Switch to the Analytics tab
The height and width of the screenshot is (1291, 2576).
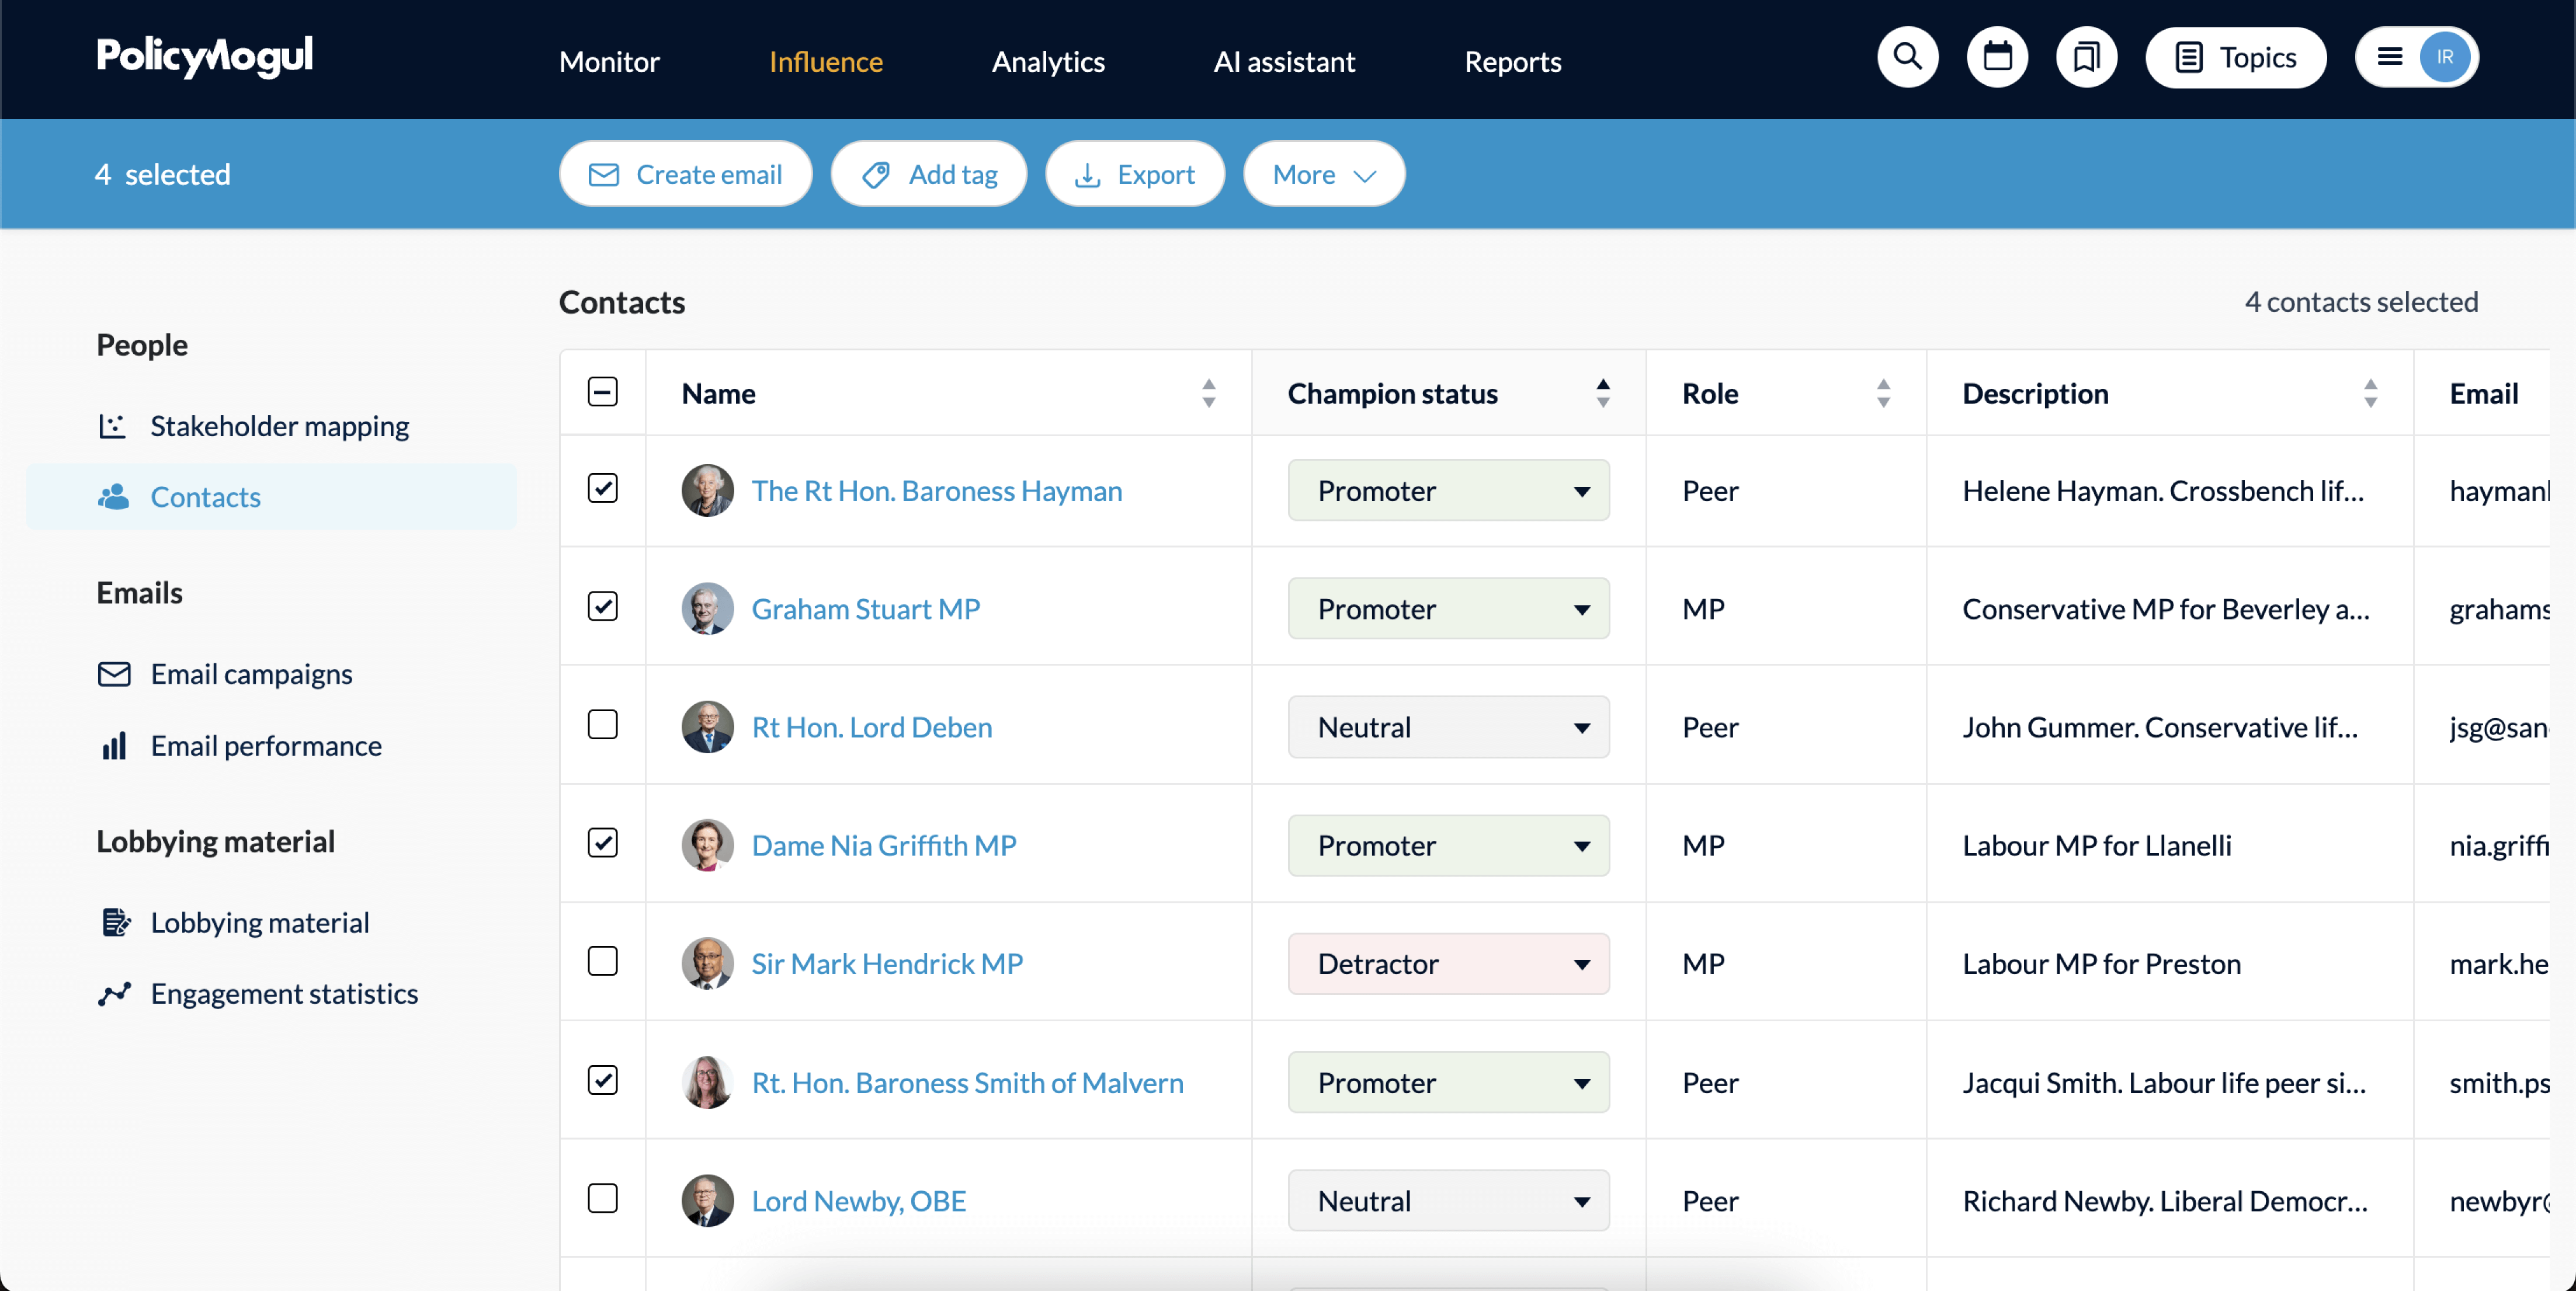(x=1047, y=62)
